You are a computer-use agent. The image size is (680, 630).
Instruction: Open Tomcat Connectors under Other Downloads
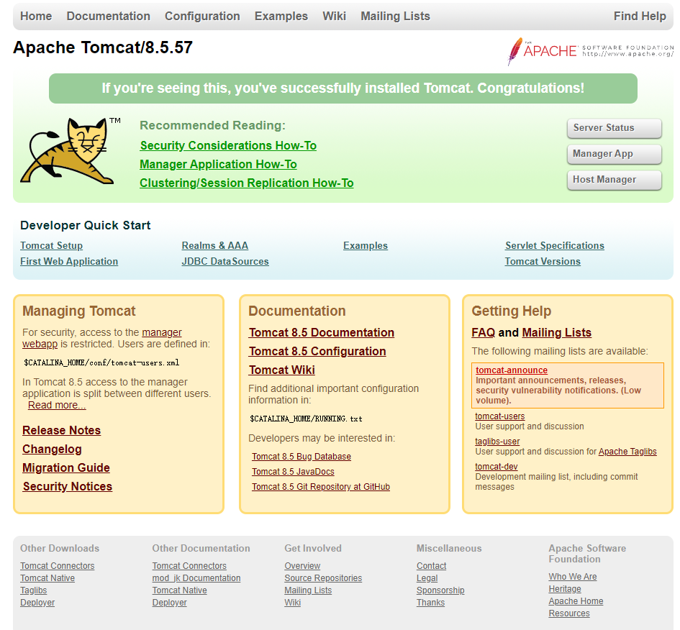(58, 566)
